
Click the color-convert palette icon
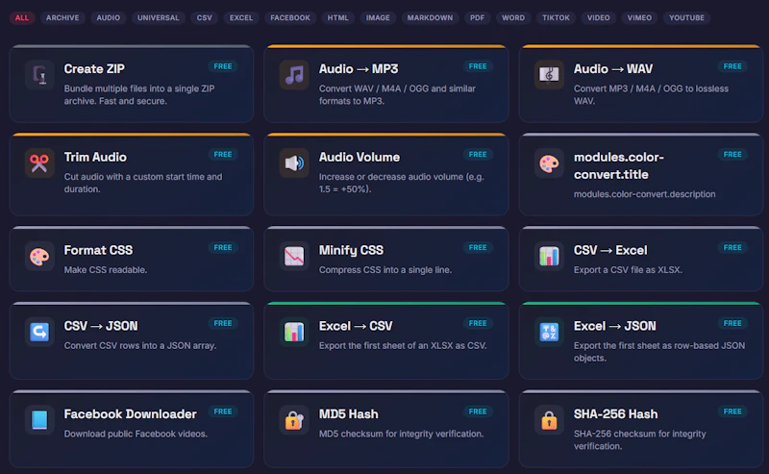[x=549, y=162]
